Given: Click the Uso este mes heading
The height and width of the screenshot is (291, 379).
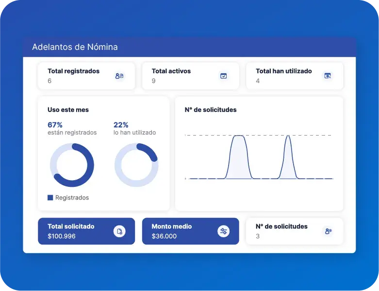Looking at the screenshot, I should tap(68, 110).
